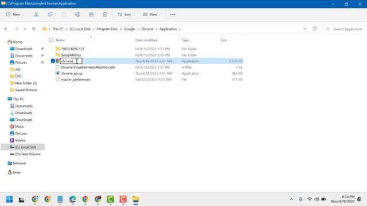
Task: Select the 100.0.4896.127 folder
Action: click(x=73, y=49)
